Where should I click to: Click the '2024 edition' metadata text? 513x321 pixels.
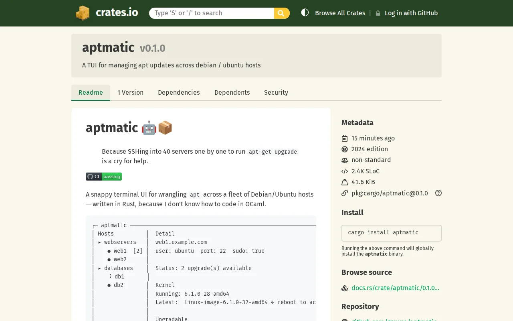(x=370, y=149)
